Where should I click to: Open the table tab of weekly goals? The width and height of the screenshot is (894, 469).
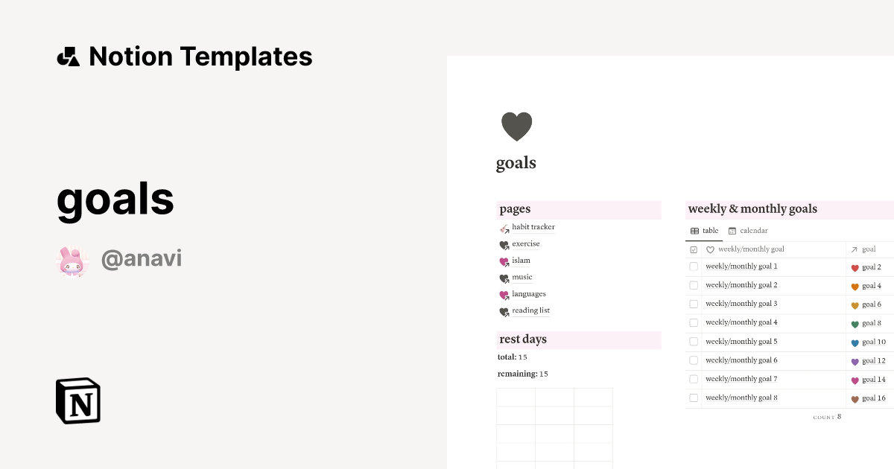tap(705, 231)
